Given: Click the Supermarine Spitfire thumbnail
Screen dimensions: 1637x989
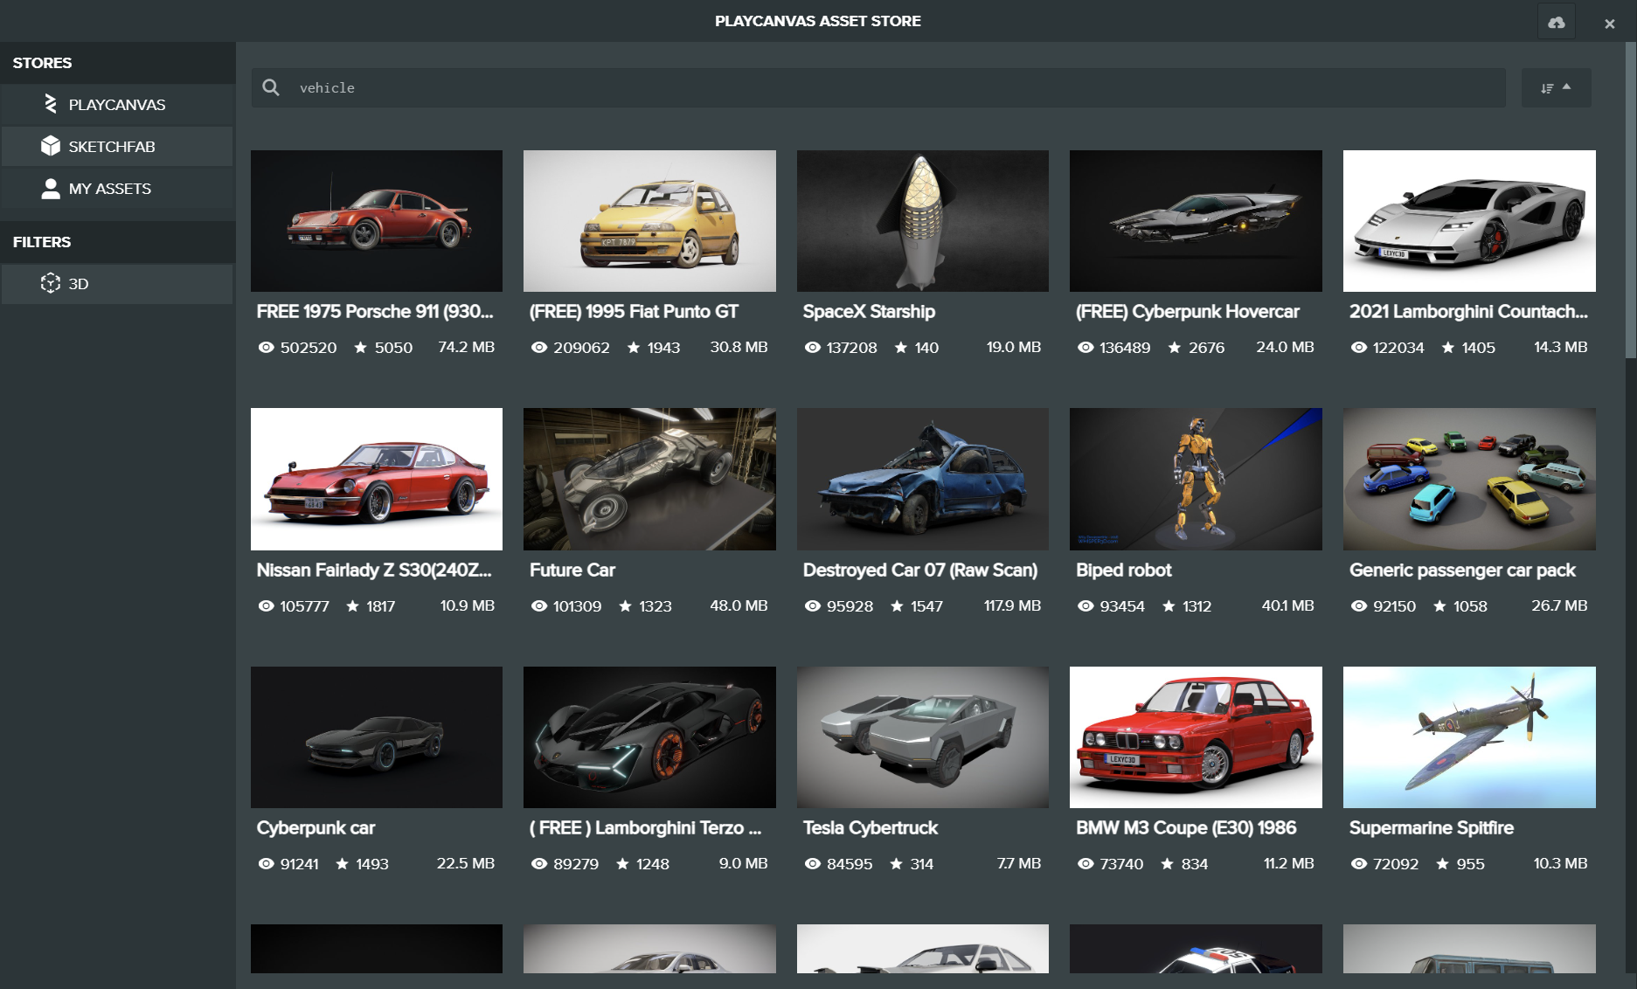Looking at the screenshot, I should 1468,737.
